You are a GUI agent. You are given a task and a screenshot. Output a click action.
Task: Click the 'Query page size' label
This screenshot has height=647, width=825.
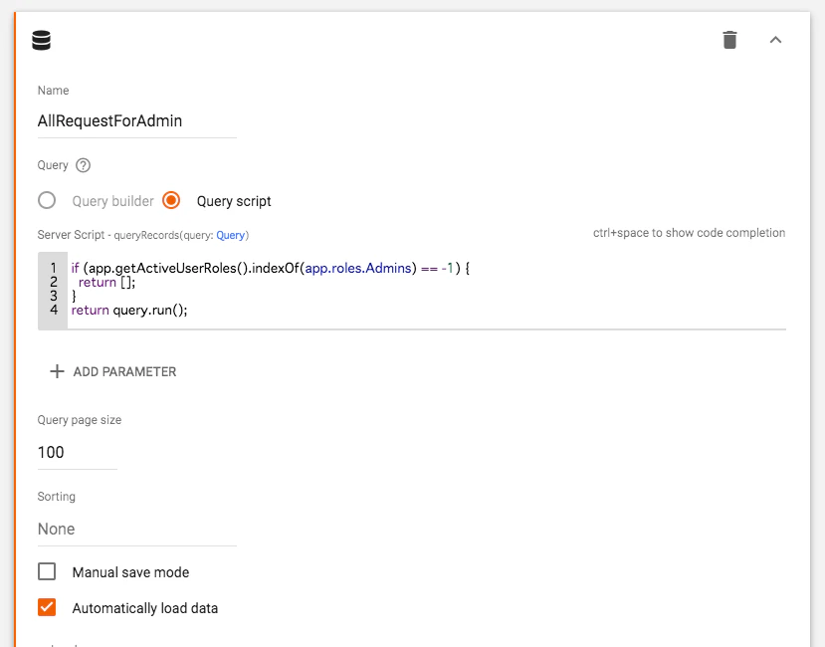coord(80,420)
